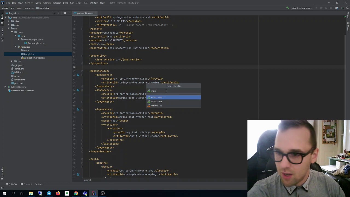This screenshot has height=197, width=350.
Task: Collapse the main folder
Action: point(12,32)
